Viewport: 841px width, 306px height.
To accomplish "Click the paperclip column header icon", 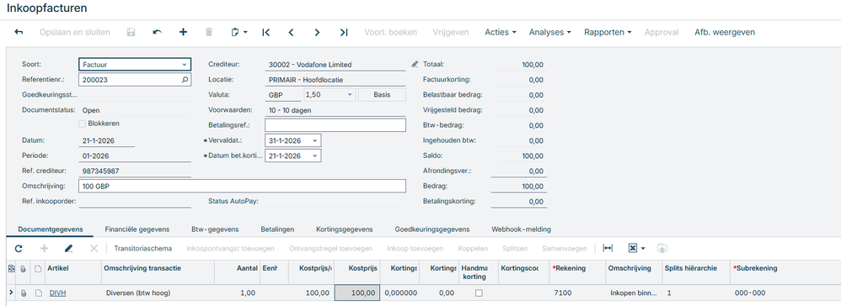I will click(23, 268).
